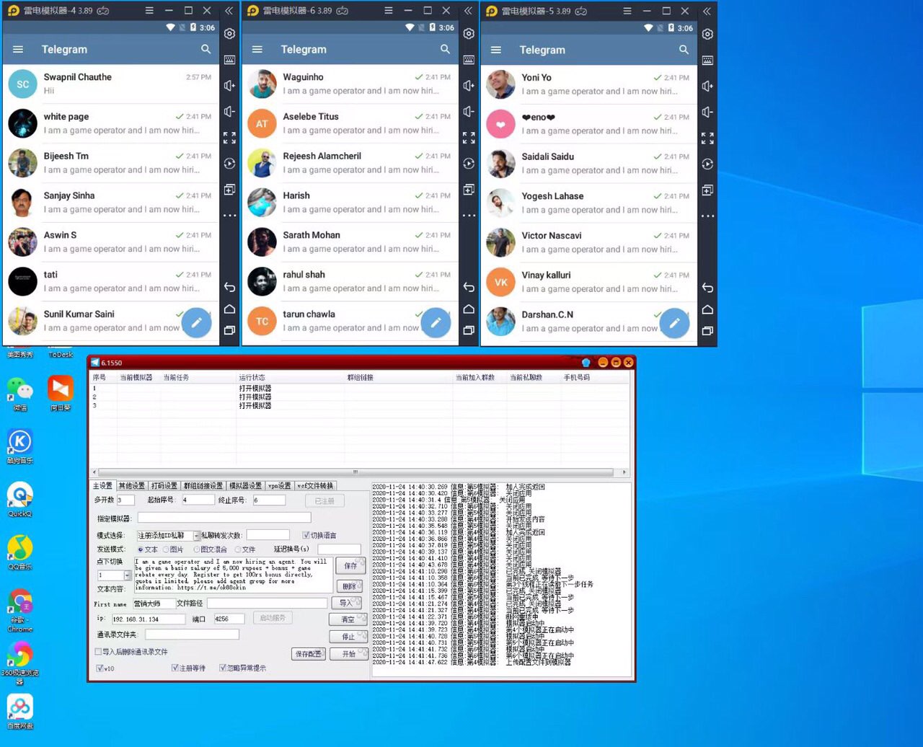Screen dimensions: 923x747
Task: Click 删除 button
Action: [350, 586]
